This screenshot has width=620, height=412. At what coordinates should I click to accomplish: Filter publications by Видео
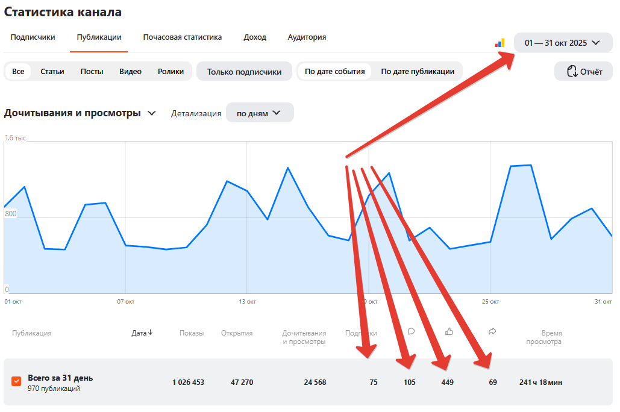click(131, 72)
